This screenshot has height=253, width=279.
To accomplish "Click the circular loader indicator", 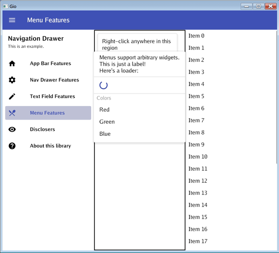I will (104, 85).
